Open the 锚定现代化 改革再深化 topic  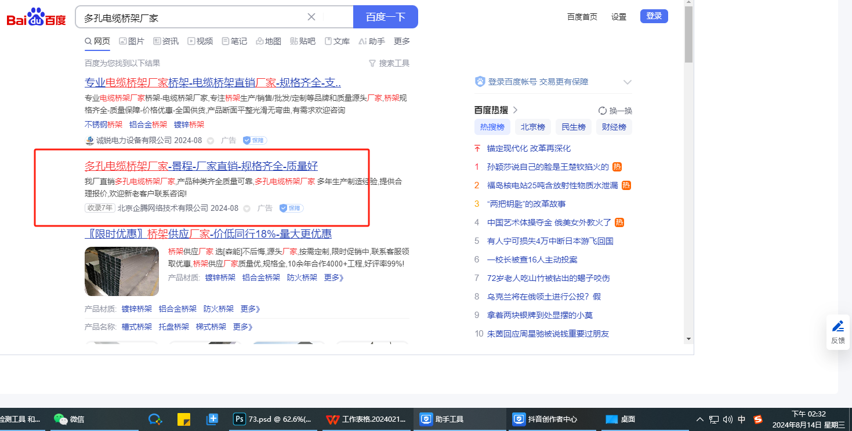(x=529, y=148)
